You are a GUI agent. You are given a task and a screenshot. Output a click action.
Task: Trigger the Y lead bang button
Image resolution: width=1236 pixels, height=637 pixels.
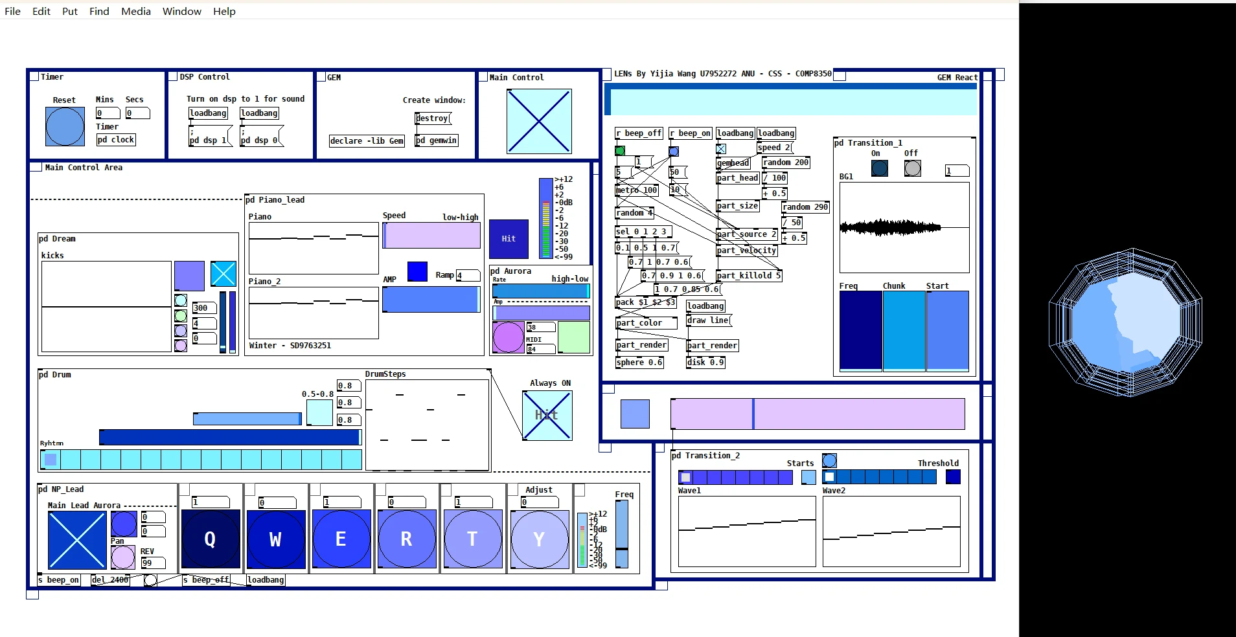[x=540, y=539]
